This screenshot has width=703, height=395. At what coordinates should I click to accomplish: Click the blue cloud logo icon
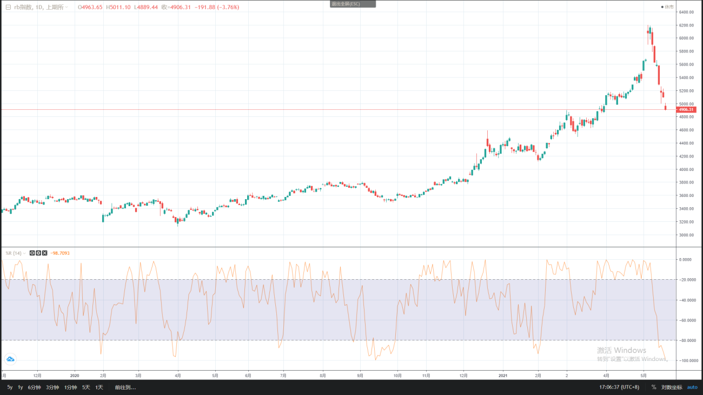(10, 359)
